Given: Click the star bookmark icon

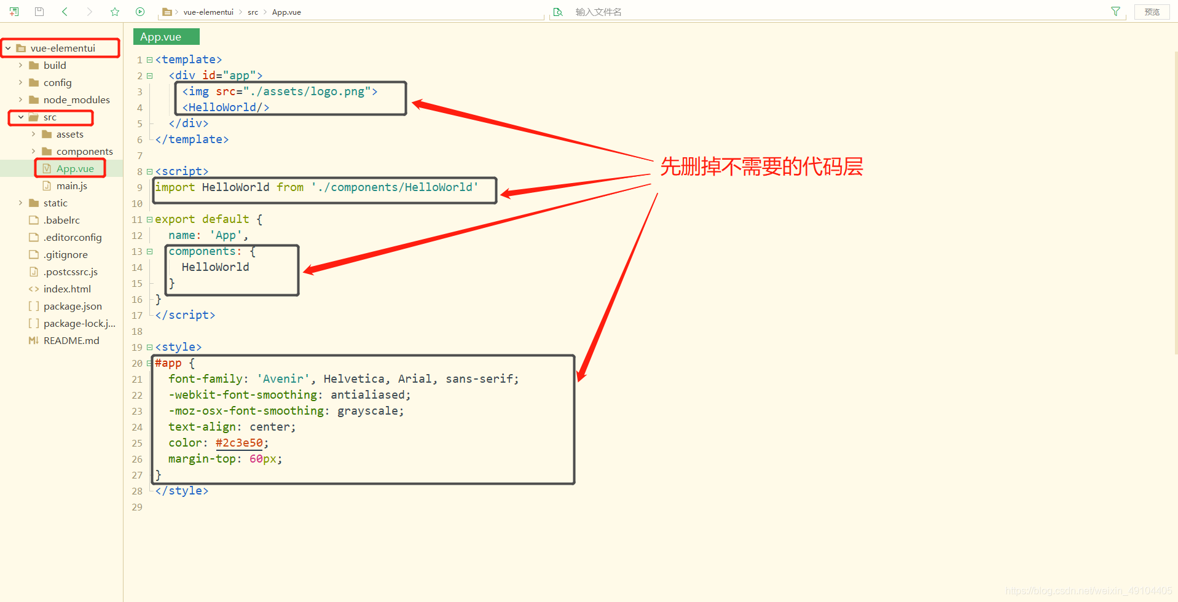Looking at the screenshot, I should pos(115,12).
